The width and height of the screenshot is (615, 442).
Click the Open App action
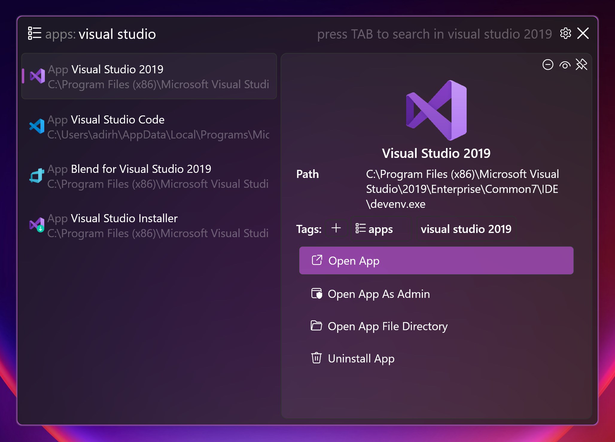(x=436, y=260)
